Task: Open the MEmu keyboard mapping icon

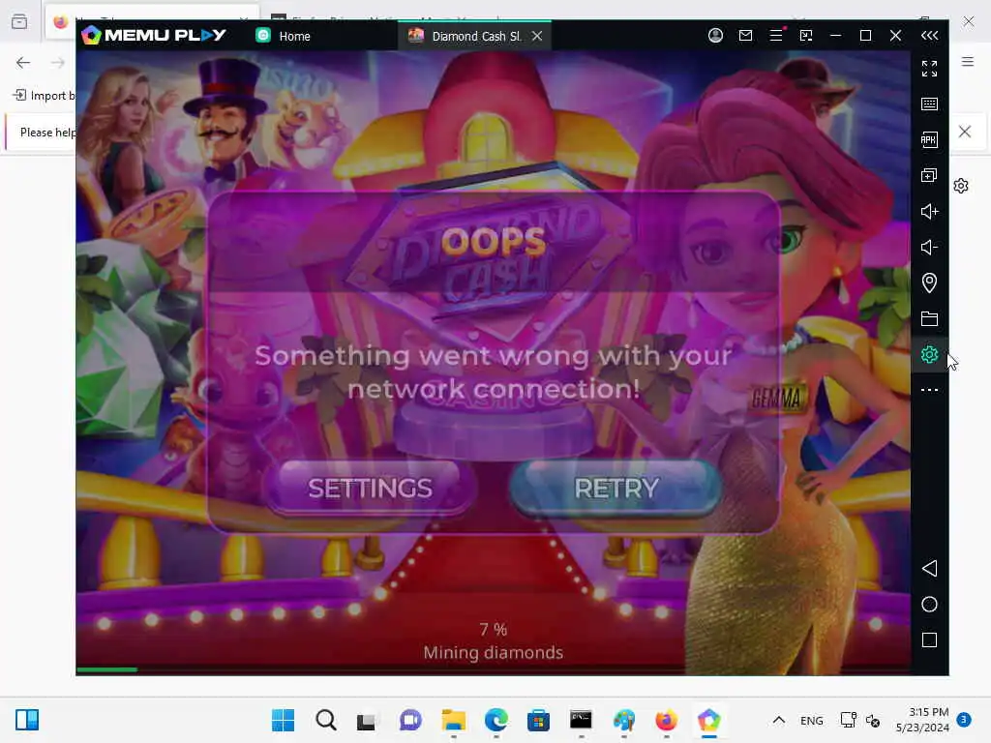Action: pos(929,104)
